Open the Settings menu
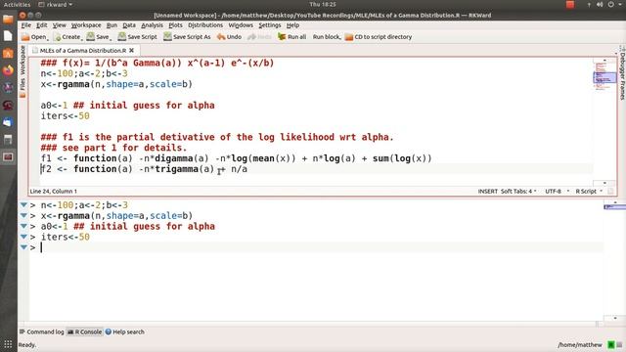Screen dimensions: 626x352 [270, 25]
